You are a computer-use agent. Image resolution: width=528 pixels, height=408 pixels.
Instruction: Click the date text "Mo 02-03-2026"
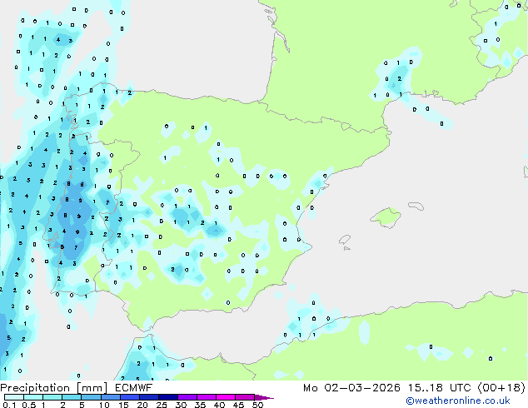(x=351, y=388)
